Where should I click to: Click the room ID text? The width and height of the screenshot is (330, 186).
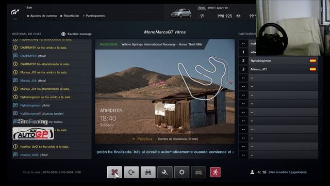point(52,172)
